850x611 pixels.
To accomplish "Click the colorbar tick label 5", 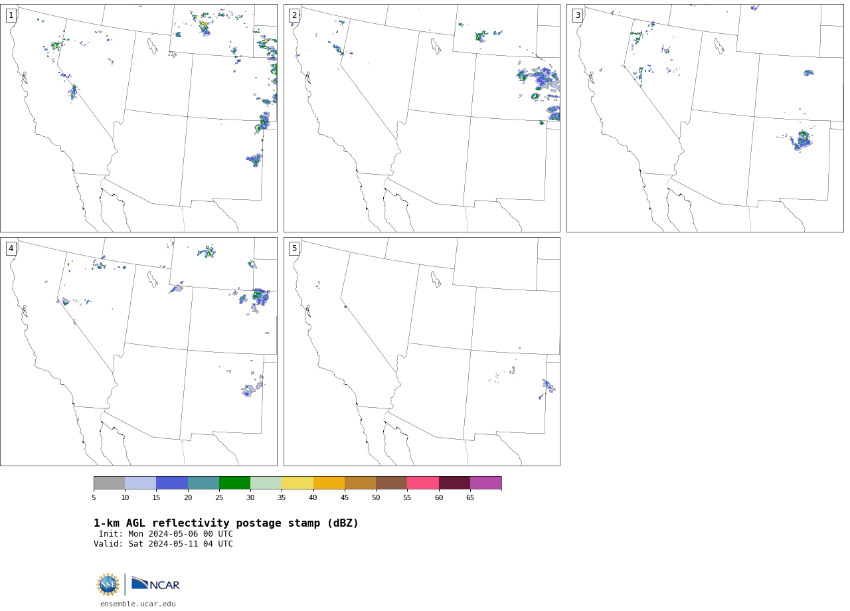I will tap(94, 497).
